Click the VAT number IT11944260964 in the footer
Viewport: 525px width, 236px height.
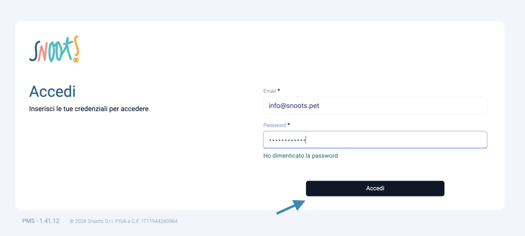160,221
